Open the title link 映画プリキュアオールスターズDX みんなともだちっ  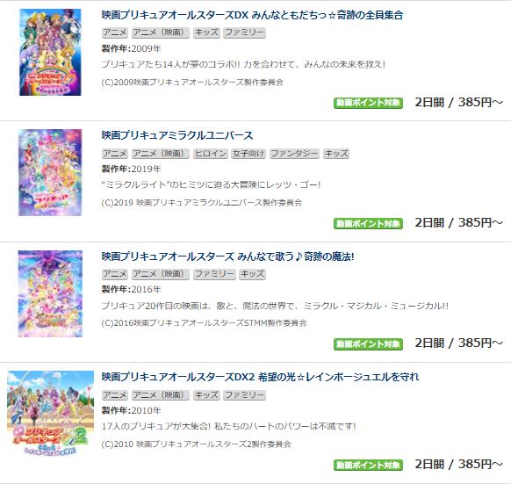pos(252,15)
